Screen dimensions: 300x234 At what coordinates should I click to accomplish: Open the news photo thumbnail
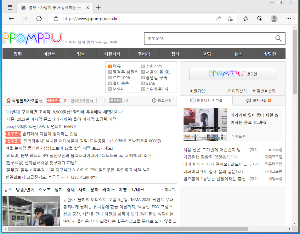click(31, 211)
